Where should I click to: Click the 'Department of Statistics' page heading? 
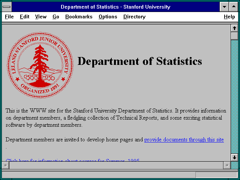click(x=139, y=61)
